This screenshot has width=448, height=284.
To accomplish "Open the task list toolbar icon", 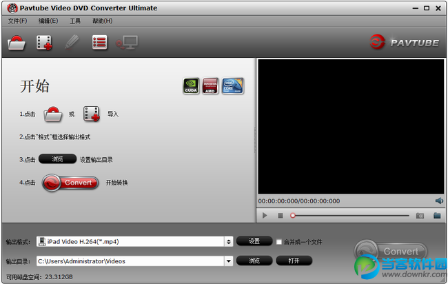I will 99,43.
